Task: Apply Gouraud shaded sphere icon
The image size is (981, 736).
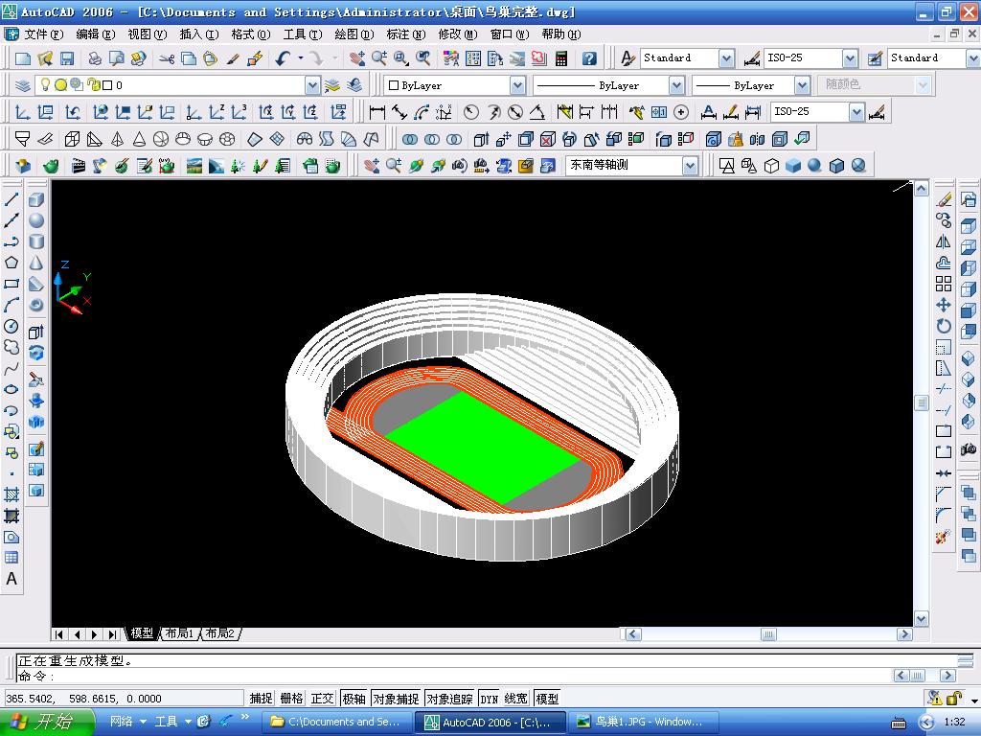Action: (x=814, y=165)
